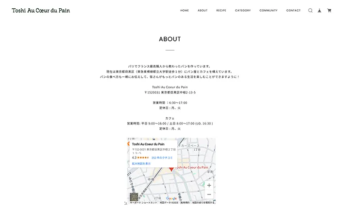This screenshot has width=340, height=212.
Task: Open the COMMUNITY menu
Action: pyautogui.click(x=269, y=10)
